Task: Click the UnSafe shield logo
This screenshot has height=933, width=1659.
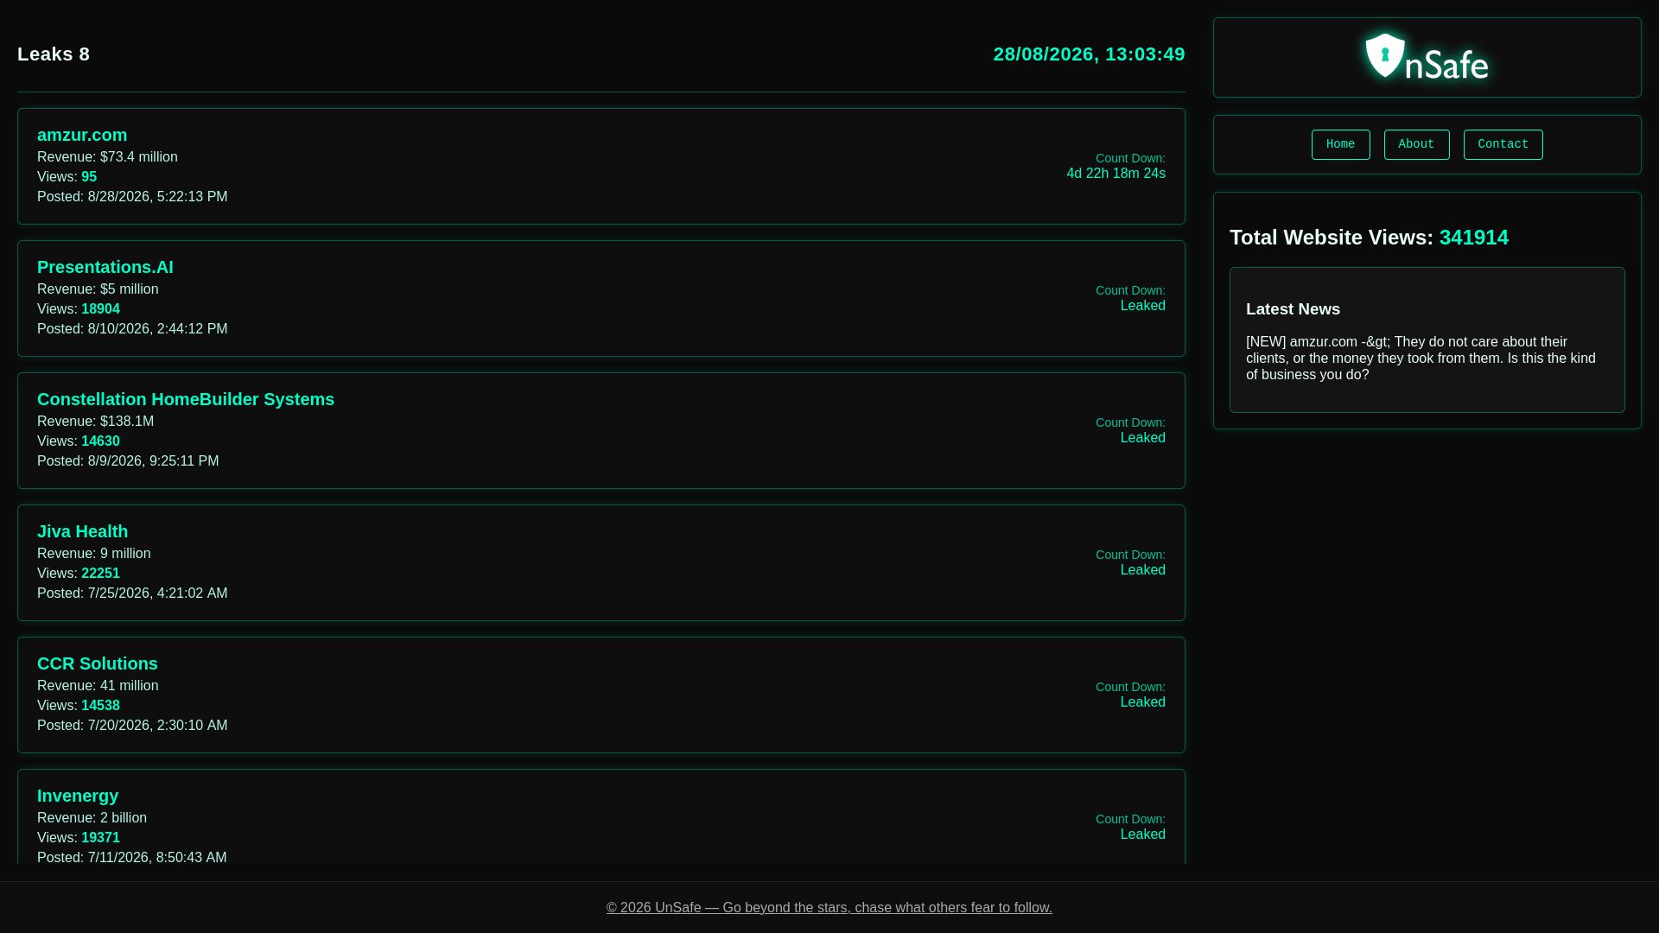Action: coord(1427,57)
